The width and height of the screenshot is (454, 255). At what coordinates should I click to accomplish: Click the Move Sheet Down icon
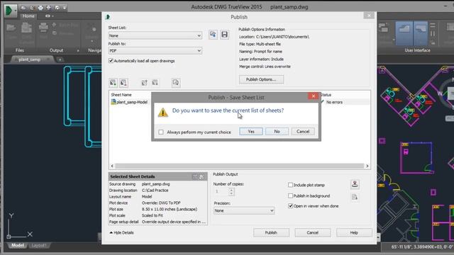click(155, 83)
